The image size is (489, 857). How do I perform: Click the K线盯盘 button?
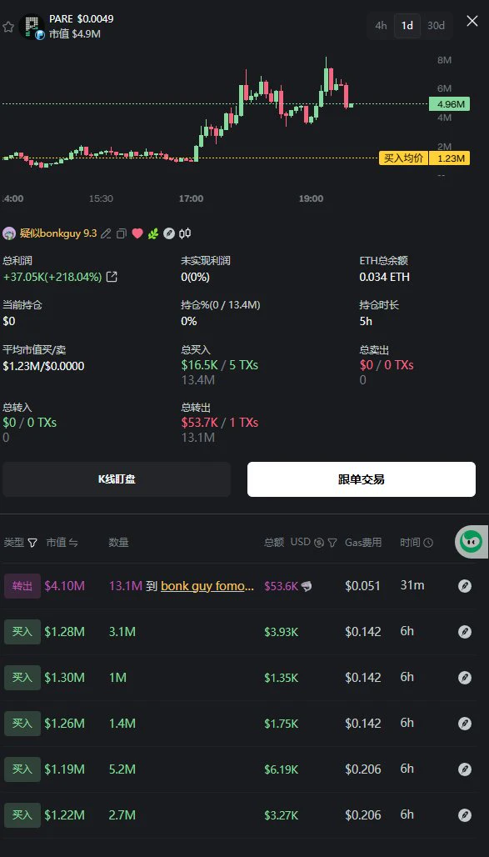tap(117, 479)
